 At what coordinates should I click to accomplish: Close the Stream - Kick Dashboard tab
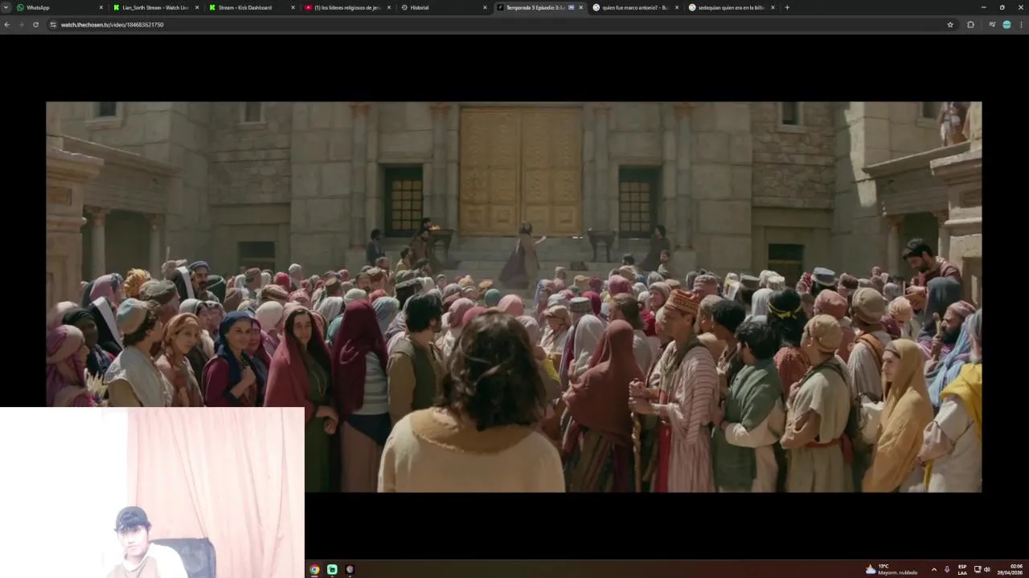point(293,7)
